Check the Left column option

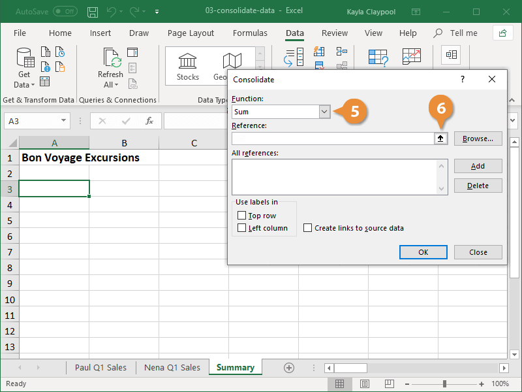click(244, 227)
